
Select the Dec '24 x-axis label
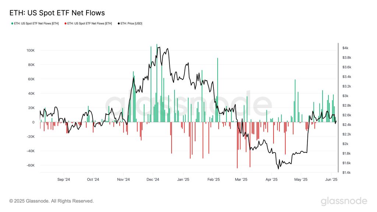pos(153,180)
